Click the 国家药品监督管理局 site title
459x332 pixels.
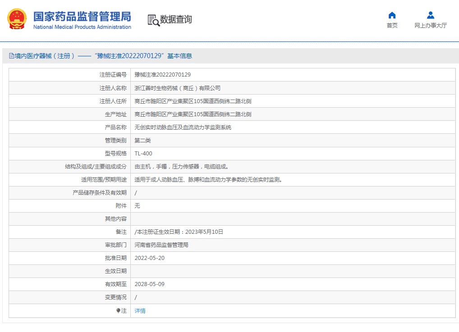[82, 16]
